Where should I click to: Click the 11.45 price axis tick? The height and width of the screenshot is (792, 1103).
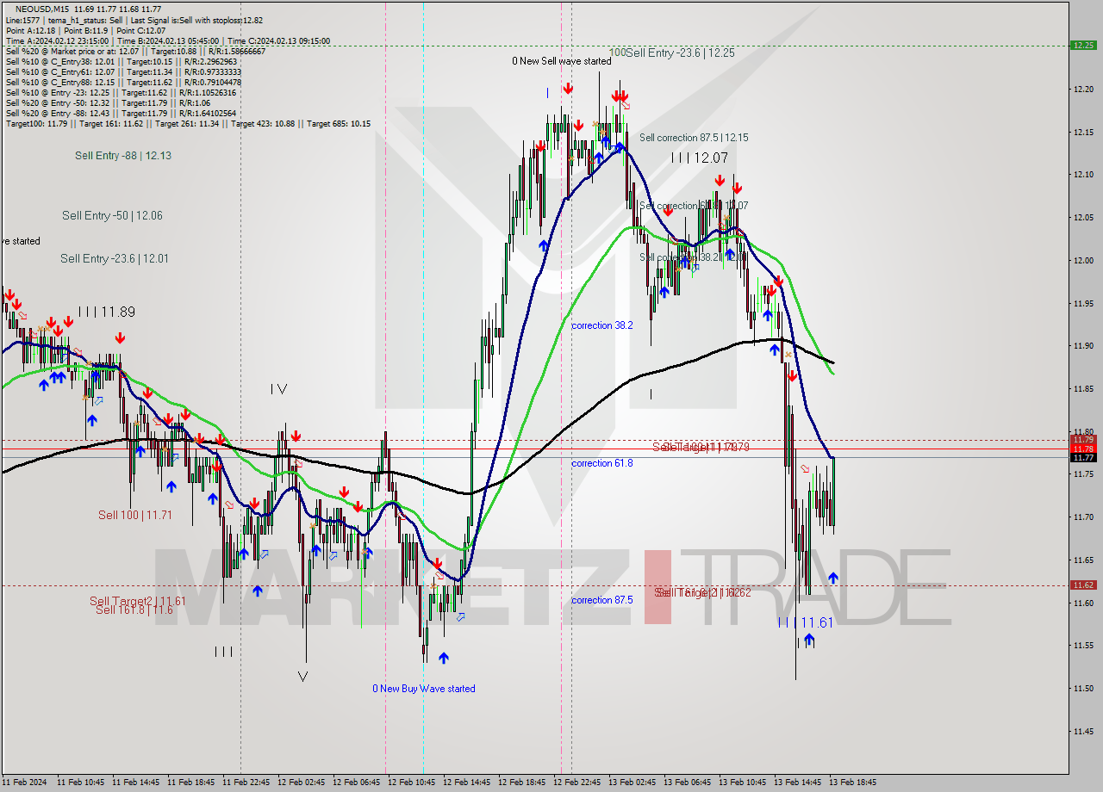[1083, 732]
